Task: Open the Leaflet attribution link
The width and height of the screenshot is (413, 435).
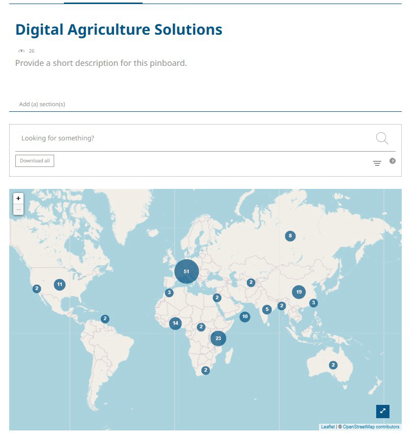Action: pyautogui.click(x=328, y=427)
